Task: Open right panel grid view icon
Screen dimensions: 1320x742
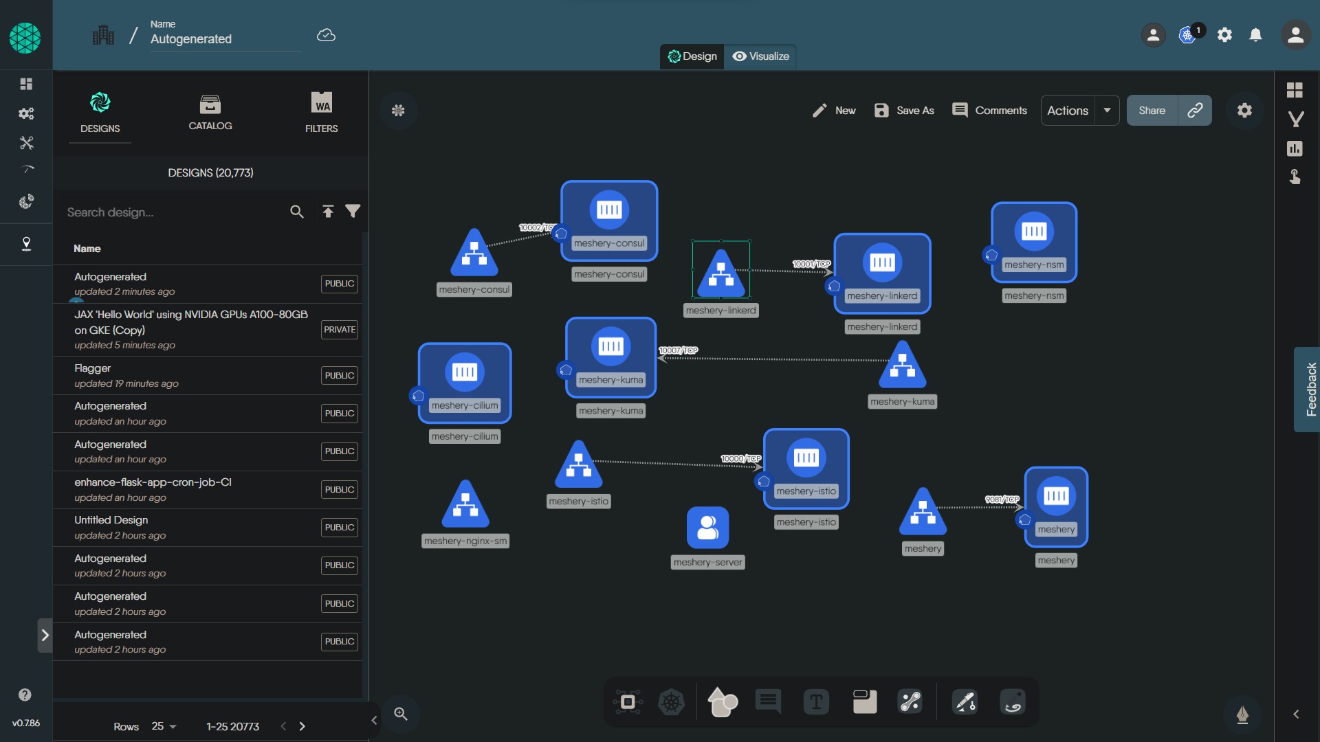Action: 1295,90
